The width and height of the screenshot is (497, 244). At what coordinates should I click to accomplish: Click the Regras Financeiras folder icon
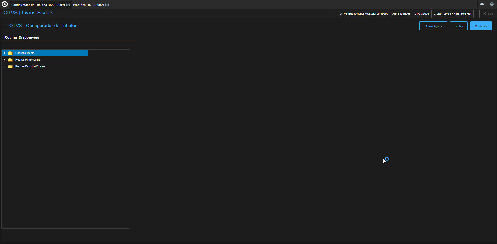[10, 60]
